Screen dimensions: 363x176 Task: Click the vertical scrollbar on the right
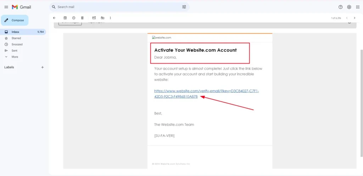(361, 102)
